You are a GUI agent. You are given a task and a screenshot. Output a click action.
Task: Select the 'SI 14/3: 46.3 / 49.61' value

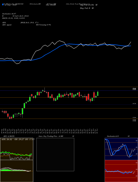(x=21, y=16)
